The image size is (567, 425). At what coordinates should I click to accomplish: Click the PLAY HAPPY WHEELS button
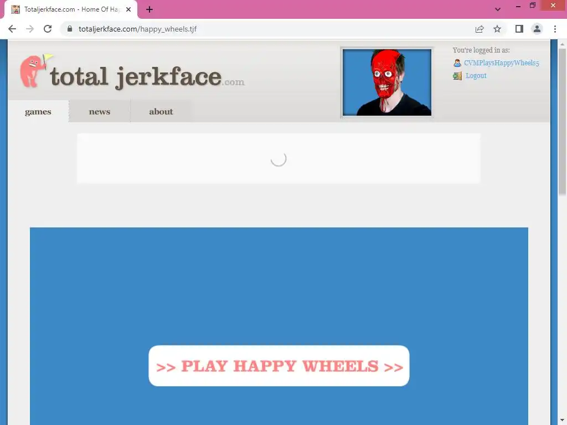(x=279, y=366)
